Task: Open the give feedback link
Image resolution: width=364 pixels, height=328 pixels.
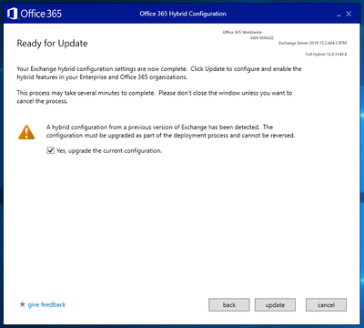Action: point(46,304)
